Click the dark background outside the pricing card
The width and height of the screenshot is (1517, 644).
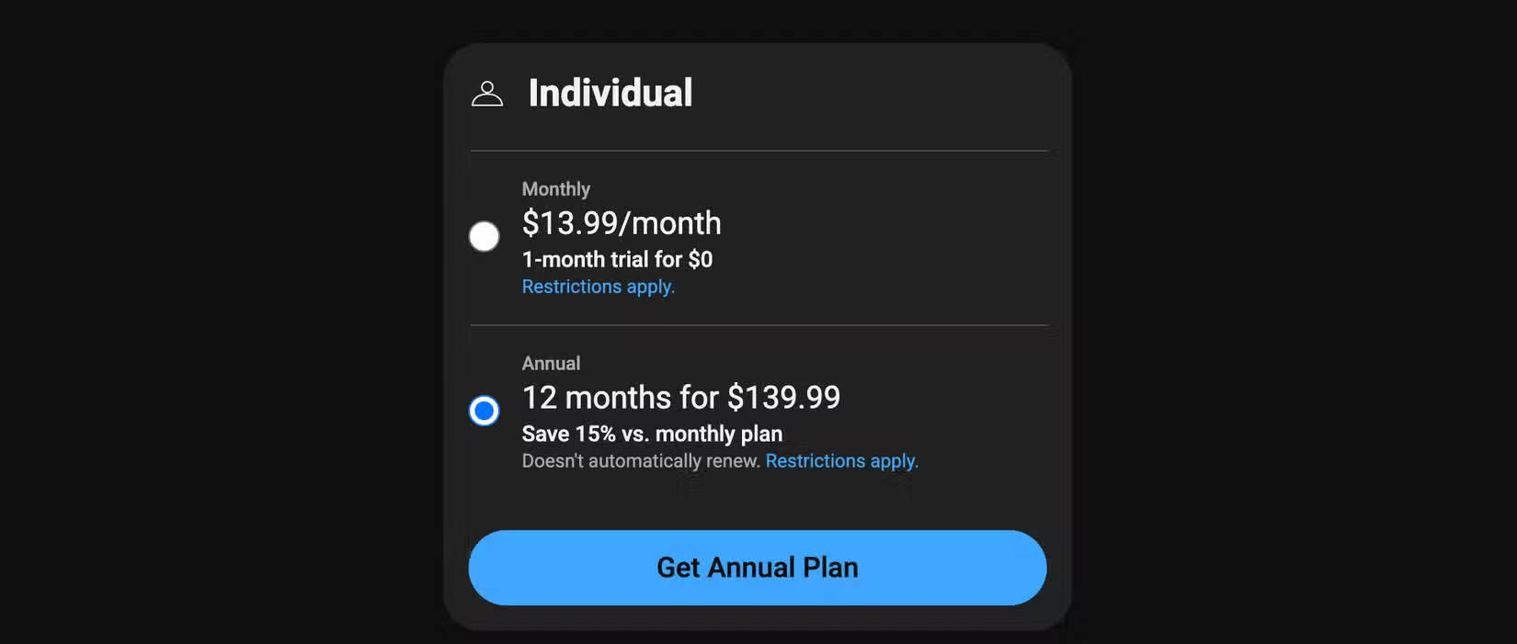(x=184, y=322)
